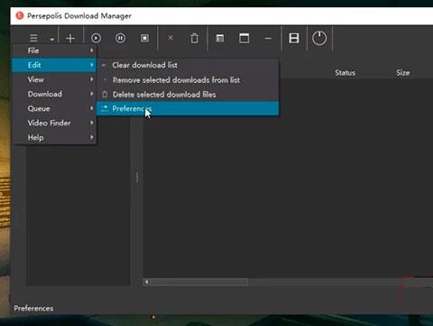
Task: Open the Download submenu
Action: click(x=54, y=94)
